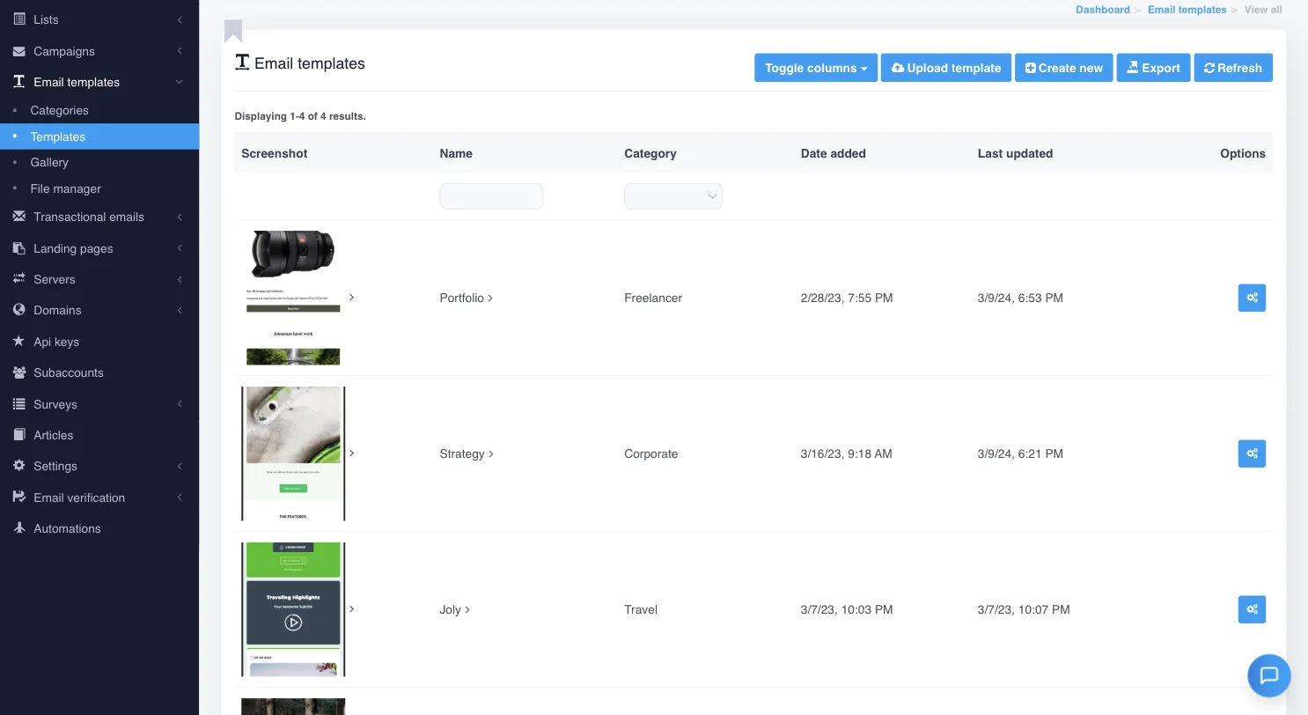The height and width of the screenshot is (715, 1308).
Task: Click the Api keys star icon
Action: tap(18, 342)
